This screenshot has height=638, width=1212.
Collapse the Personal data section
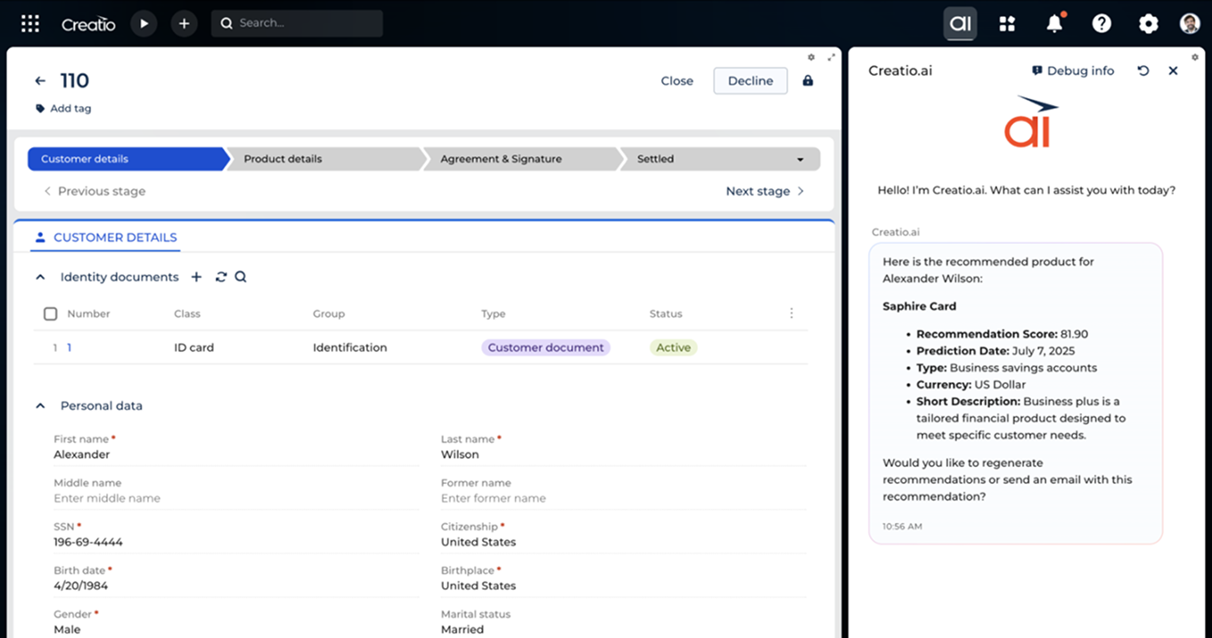point(40,405)
